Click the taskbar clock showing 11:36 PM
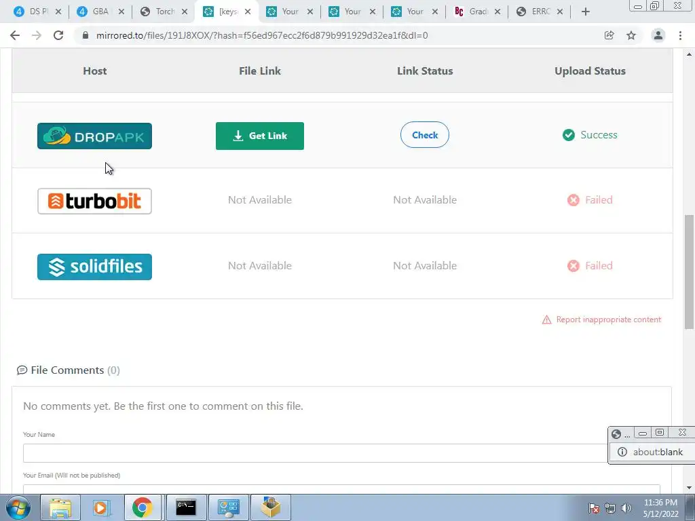 point(660,508)
